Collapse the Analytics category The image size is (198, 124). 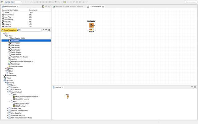click(3, 80)
